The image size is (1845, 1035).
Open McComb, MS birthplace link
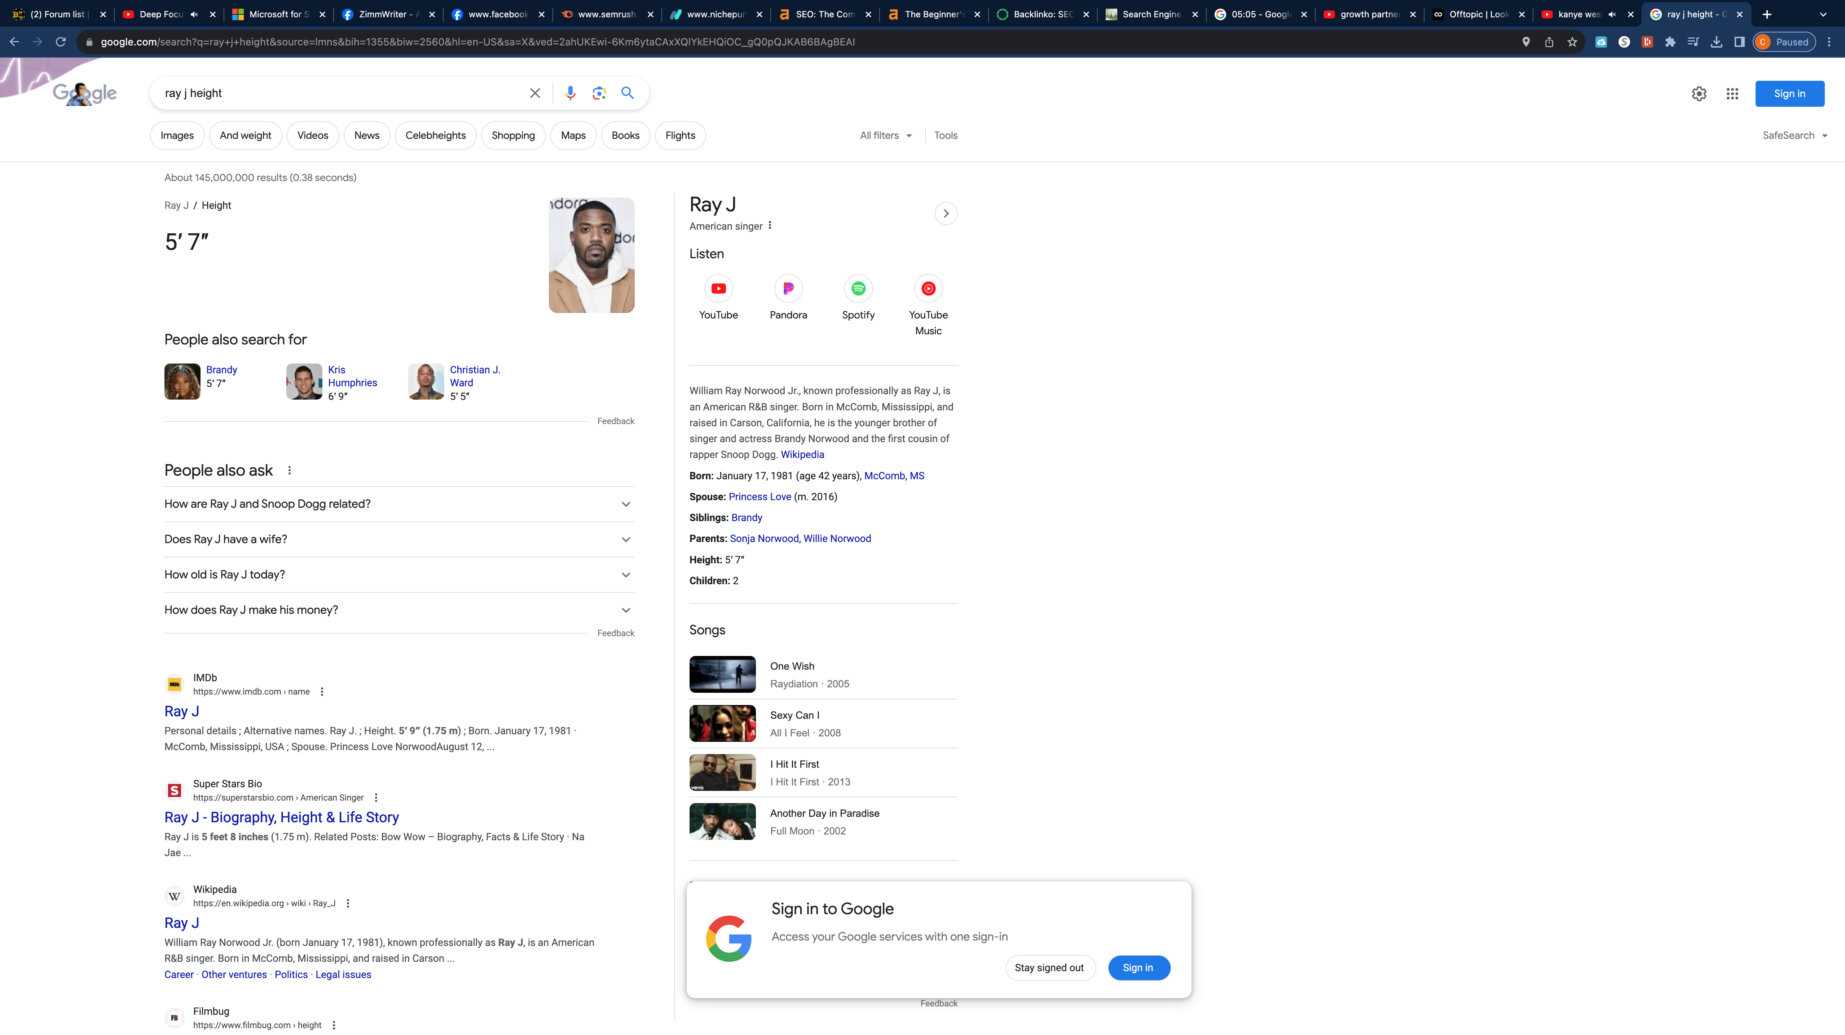[895, 476]
